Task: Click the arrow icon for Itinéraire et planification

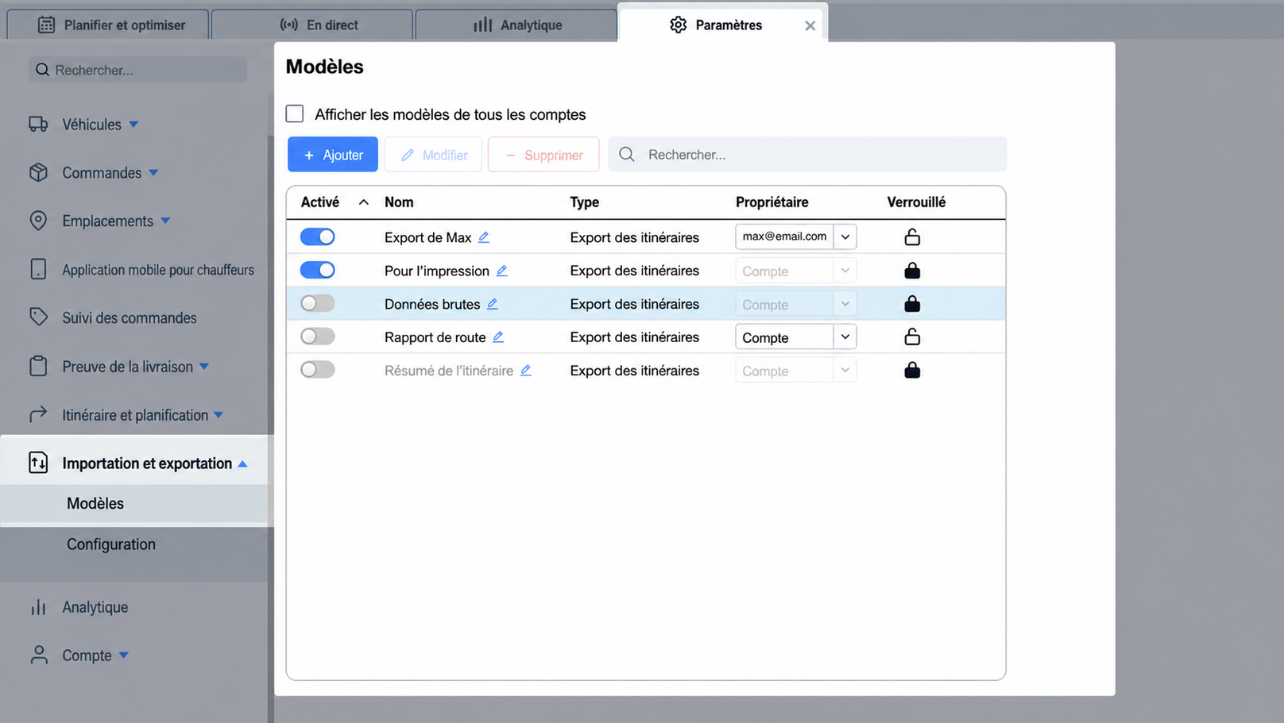Action: (x=38, y=414)
